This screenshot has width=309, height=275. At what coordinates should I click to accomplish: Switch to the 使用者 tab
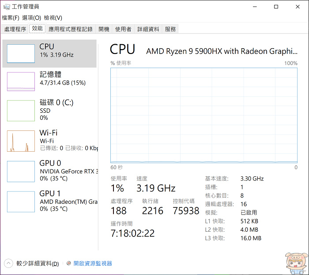123,29
